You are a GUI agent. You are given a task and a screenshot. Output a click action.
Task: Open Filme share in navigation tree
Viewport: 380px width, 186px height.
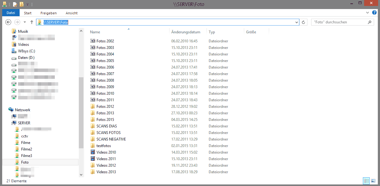(26, 142)
